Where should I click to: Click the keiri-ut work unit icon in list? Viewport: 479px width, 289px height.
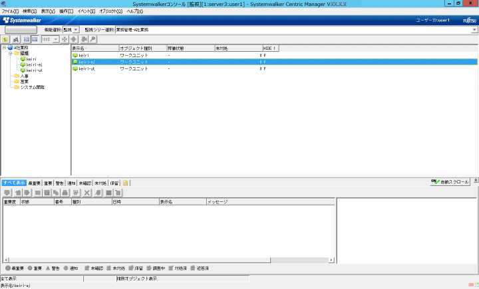pyautogui.click(x=75, y=68)
